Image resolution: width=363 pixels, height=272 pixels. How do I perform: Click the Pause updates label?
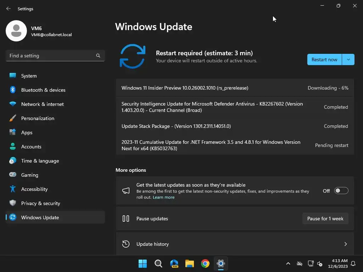pyautogui.click(x=152, y=219)
